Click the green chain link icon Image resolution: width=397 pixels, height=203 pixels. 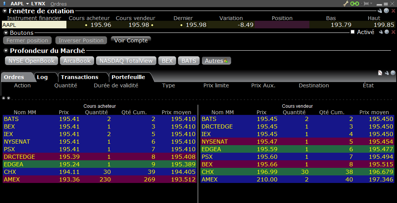355,3
